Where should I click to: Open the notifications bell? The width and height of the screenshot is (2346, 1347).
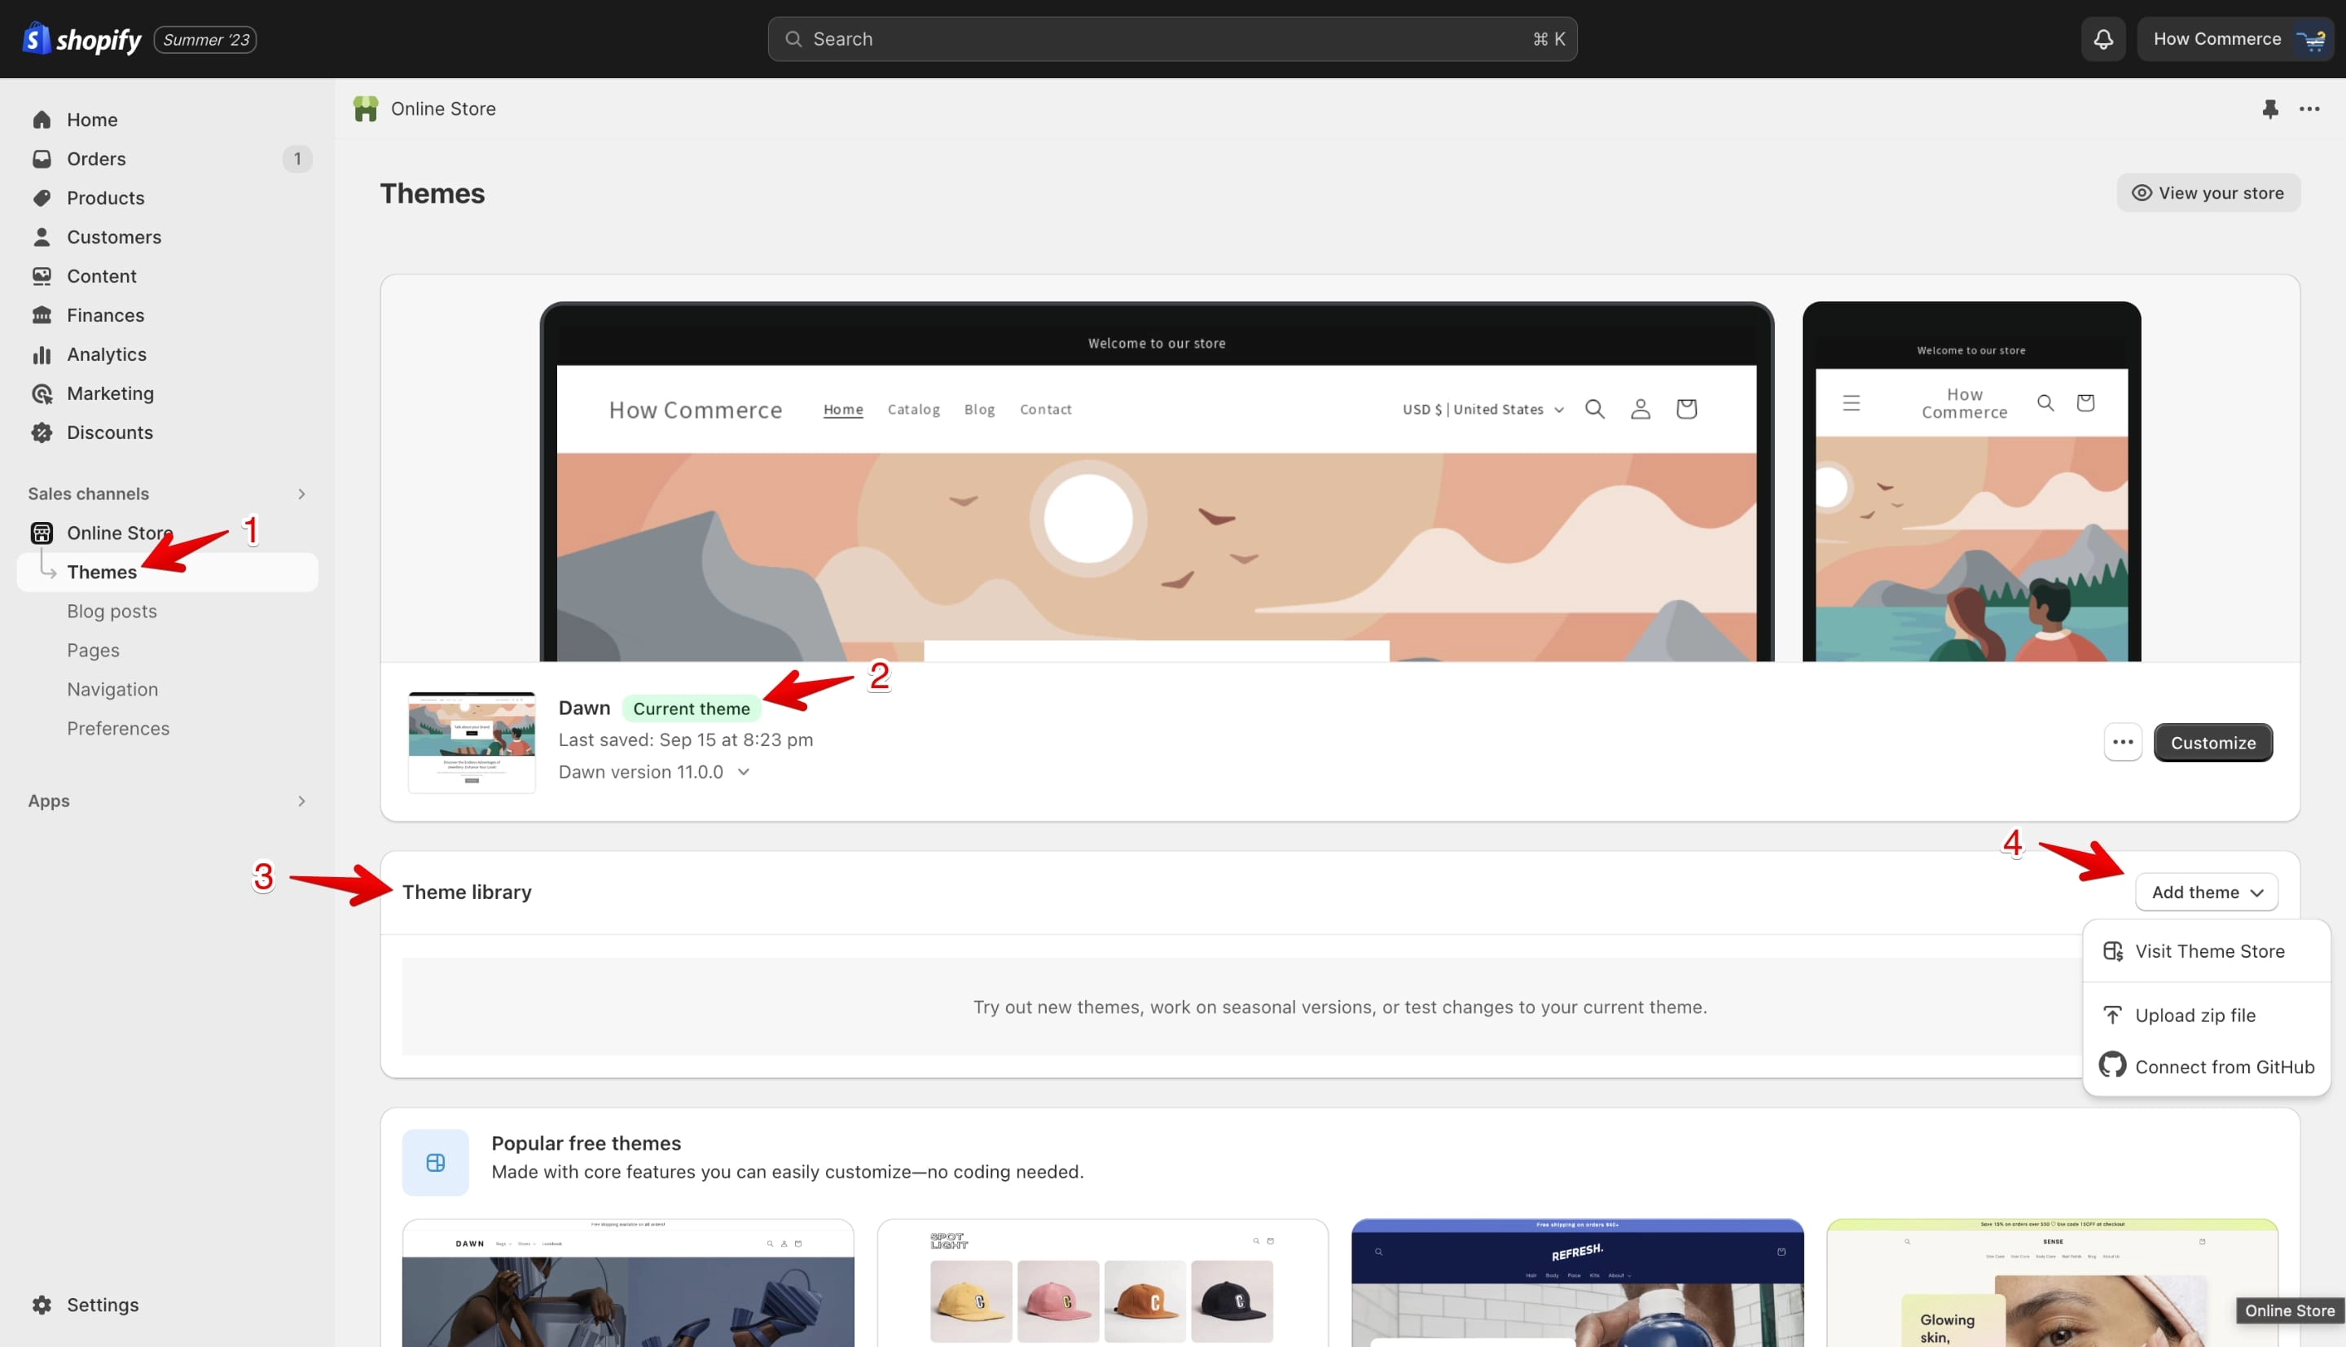(2102, 39)
